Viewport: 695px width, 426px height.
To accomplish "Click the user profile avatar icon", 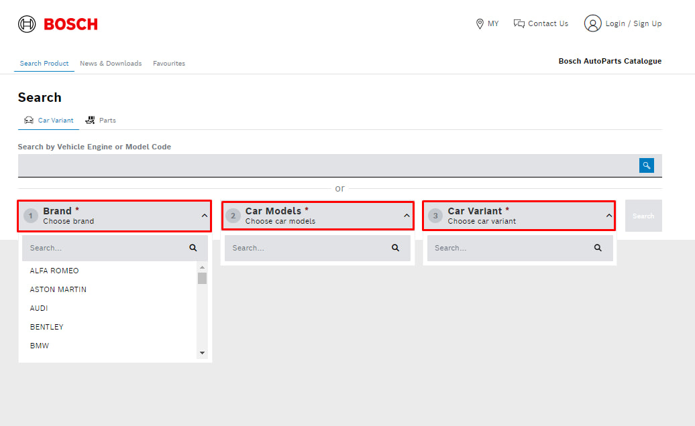I will [x=592, y=23].
